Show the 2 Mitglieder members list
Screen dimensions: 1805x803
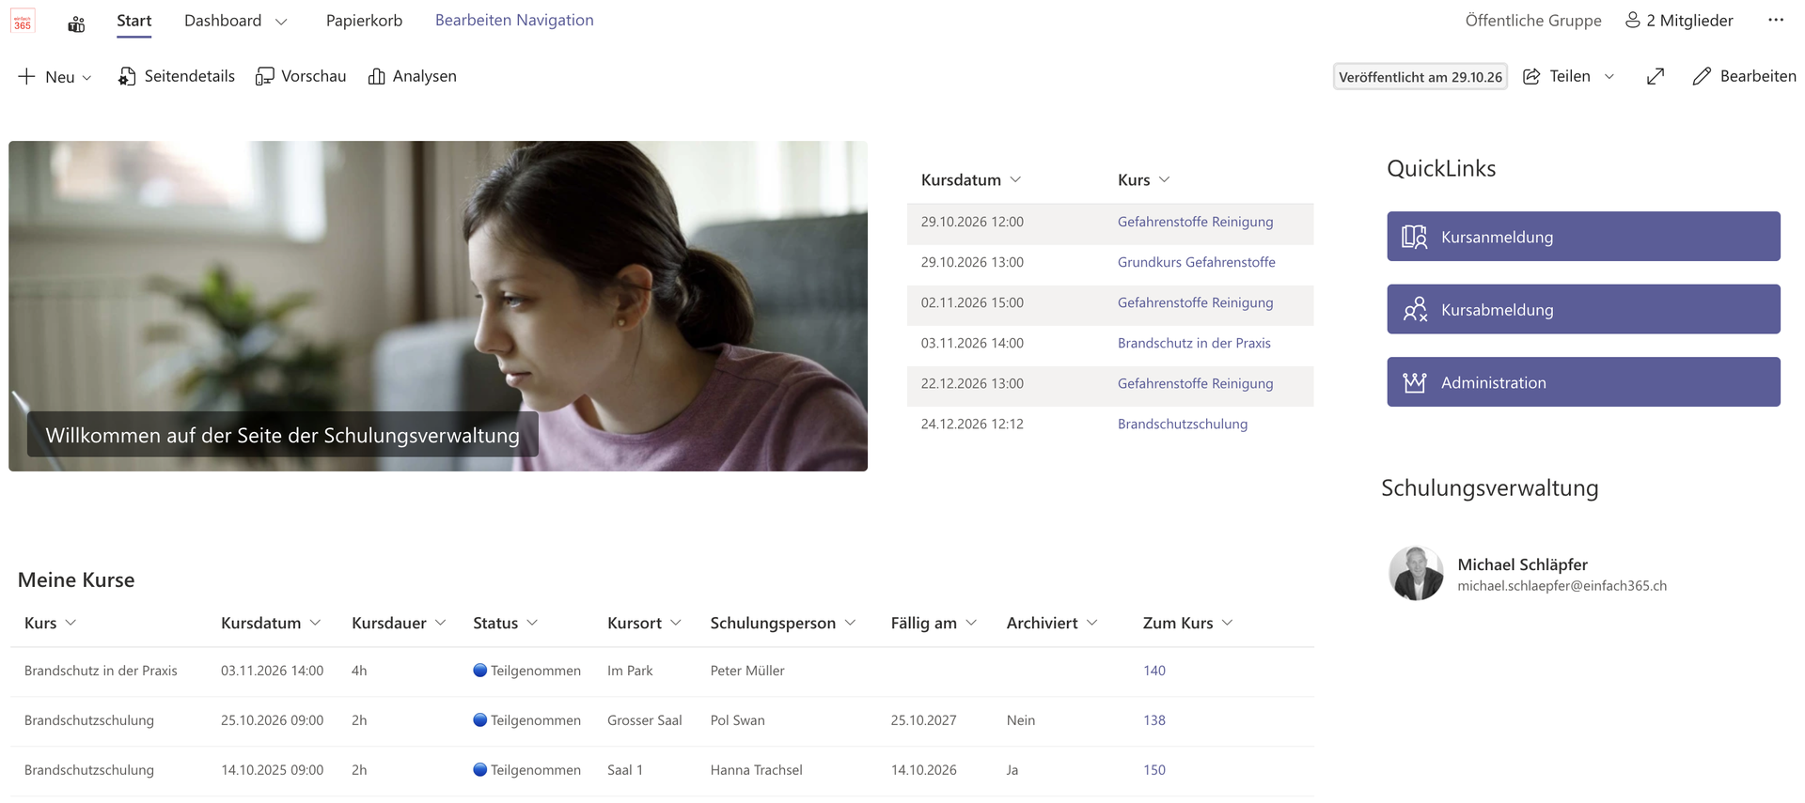click(x=1679, y=20)
